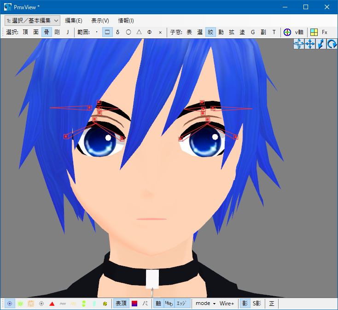Click the circular arrow rotate view icon
The image size is (338, 310).
(x=332, y=44)
